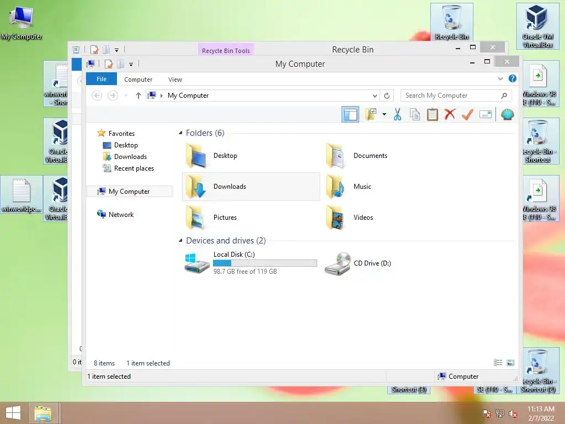
Task: Expand the ribbon with the chevron
Action: point(500,78)
